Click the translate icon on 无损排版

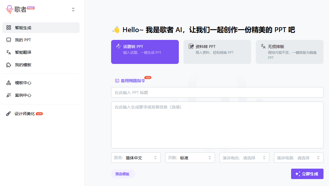[263, 46]
